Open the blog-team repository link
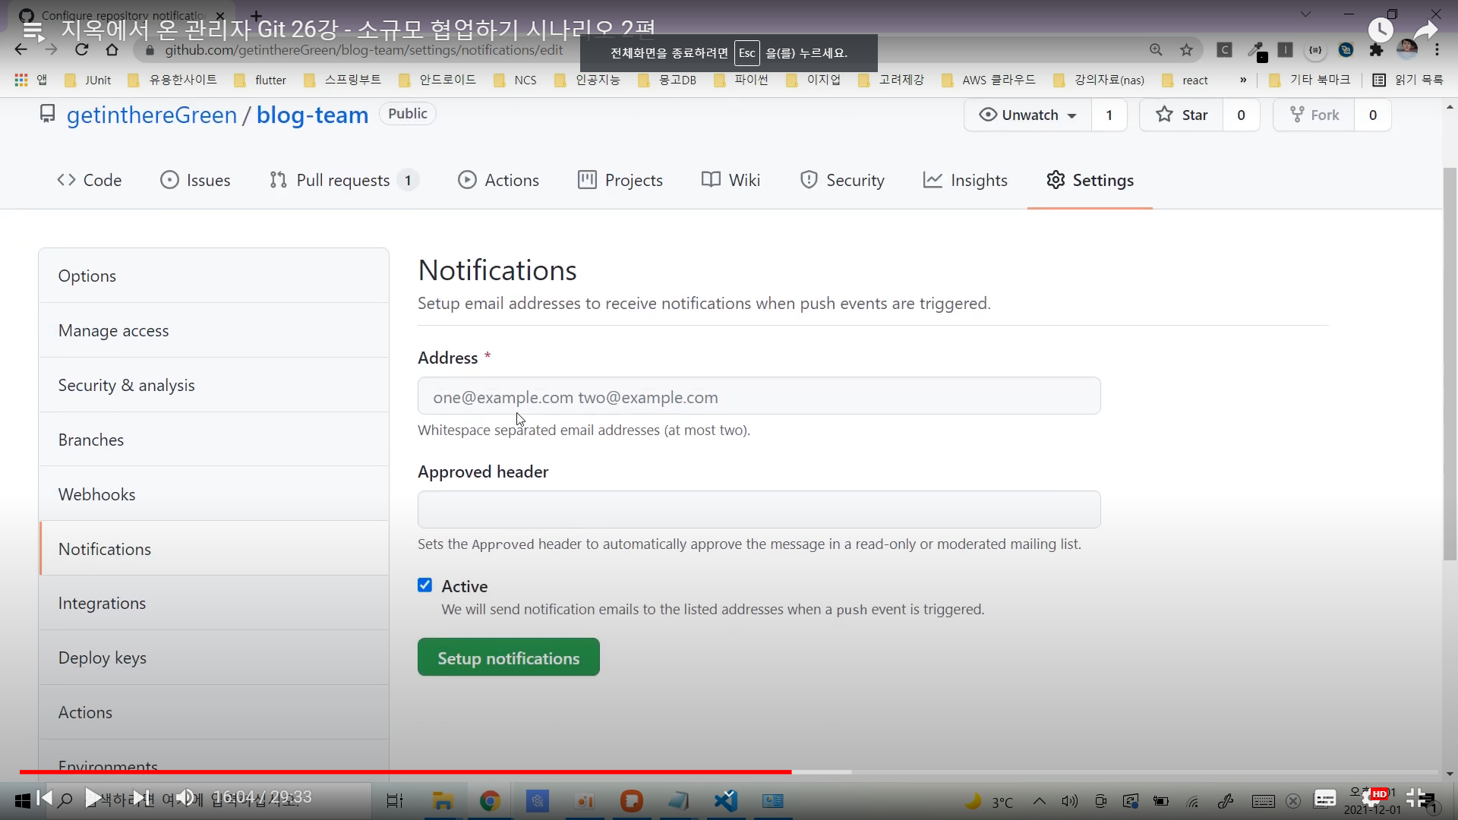The image size is (1458, 820). coord(312,115)
